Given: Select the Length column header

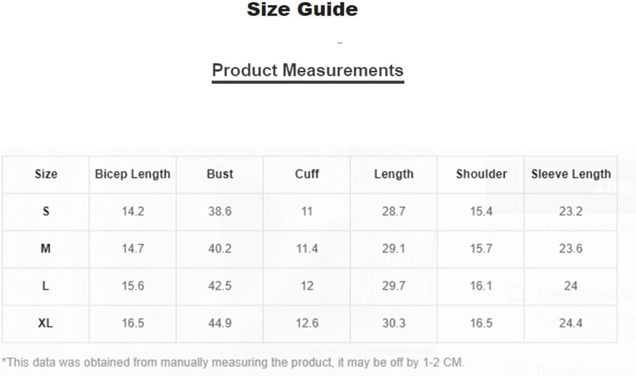Looking at the screenshot, I should click(x=394, y=174).
